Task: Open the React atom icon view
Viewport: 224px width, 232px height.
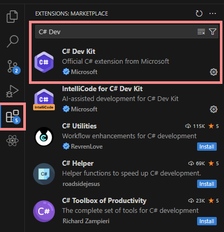Action: (12, 141)
